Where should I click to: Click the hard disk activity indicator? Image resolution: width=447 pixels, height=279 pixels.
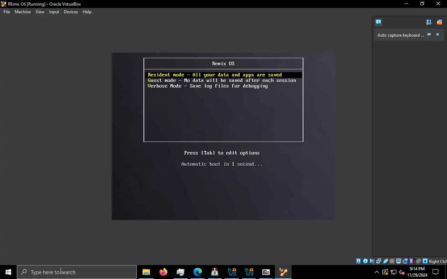click(x=358, y=261)
